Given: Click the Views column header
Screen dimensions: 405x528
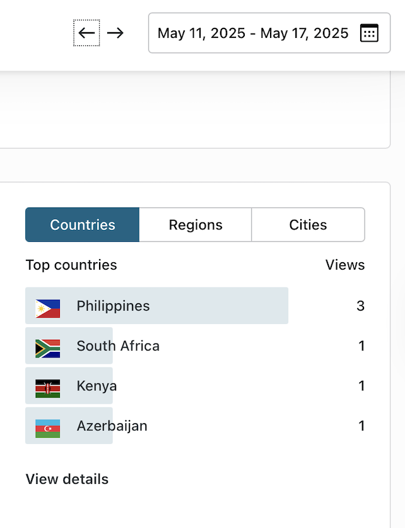Looking at the screenshot, I should click(345, 265).
